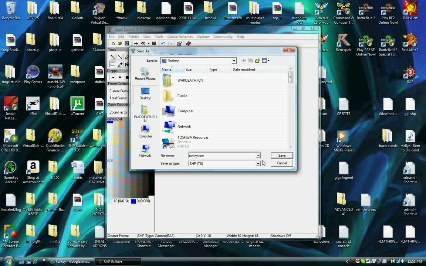Click the Save icon on the main toolbar

click(x=126, y=43)
